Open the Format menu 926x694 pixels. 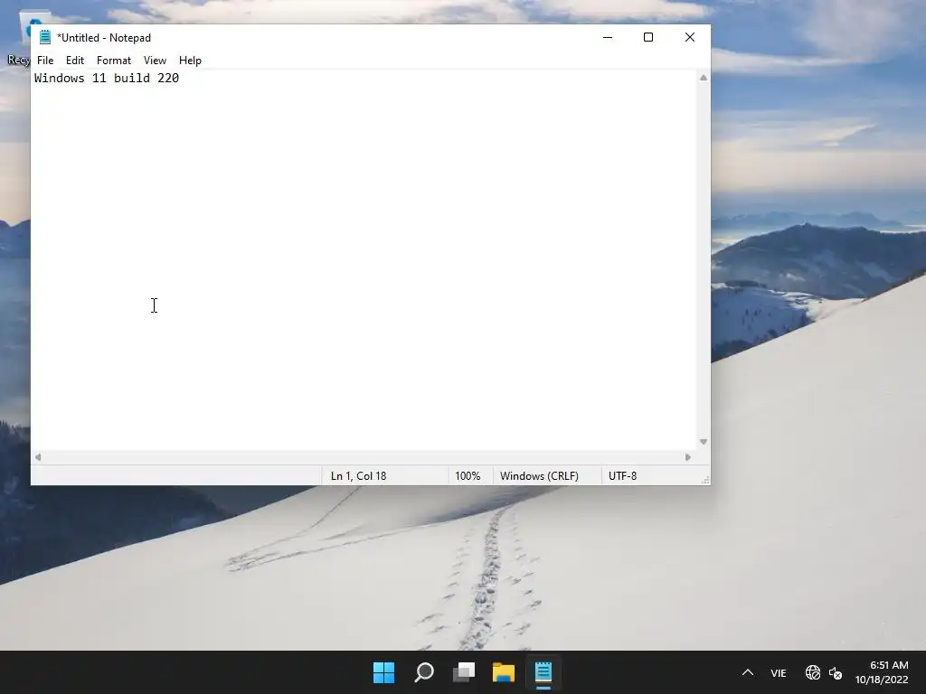pyautogui.click(x=113, y=61)
